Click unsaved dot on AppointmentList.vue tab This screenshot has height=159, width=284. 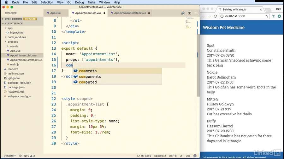[x=104, y=13]
